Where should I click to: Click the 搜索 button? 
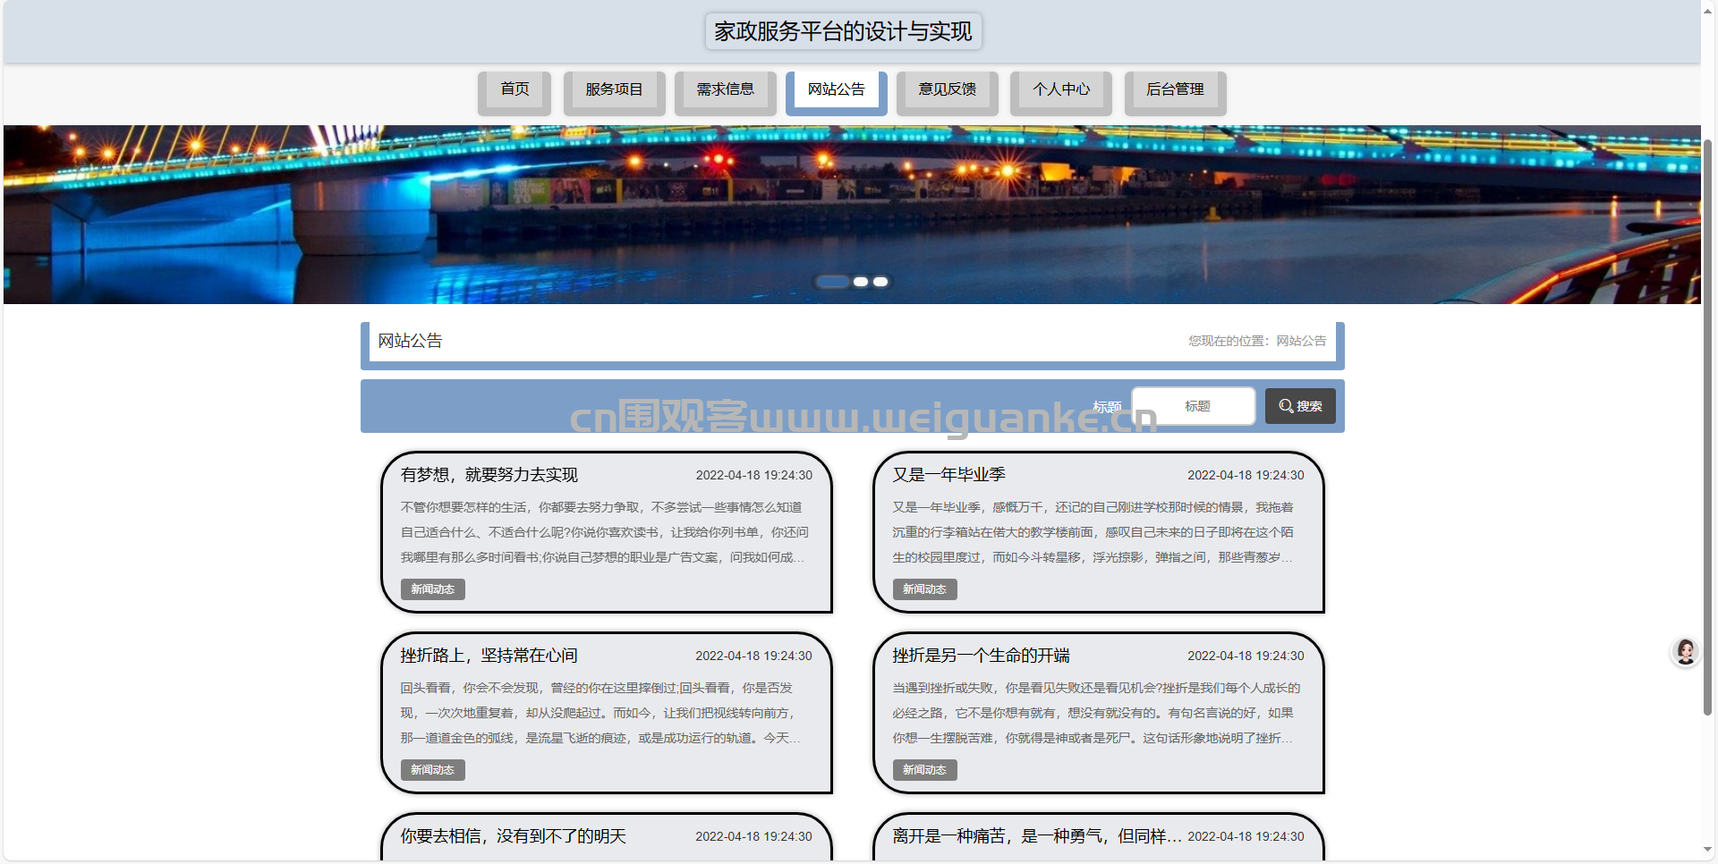(1300, 406)
